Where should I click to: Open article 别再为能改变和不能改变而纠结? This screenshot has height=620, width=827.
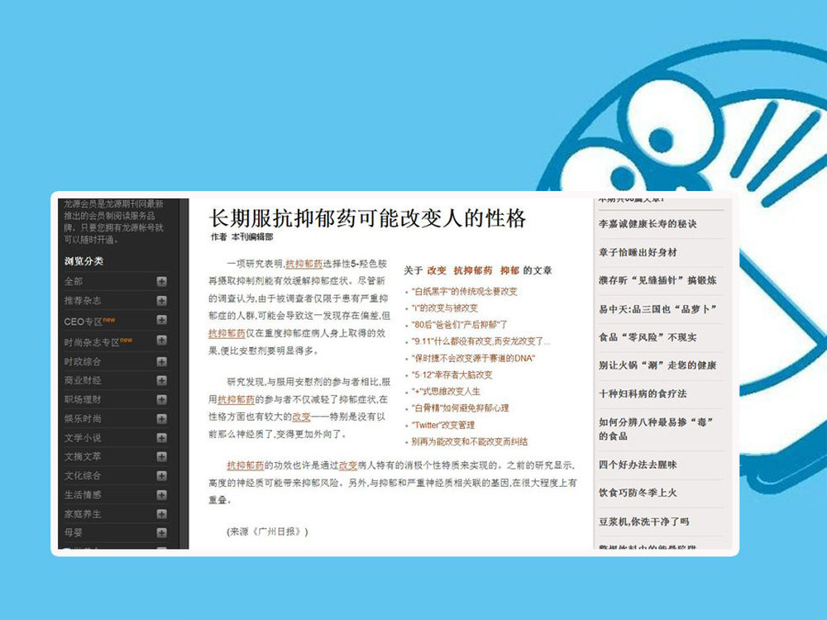[470, 441]
